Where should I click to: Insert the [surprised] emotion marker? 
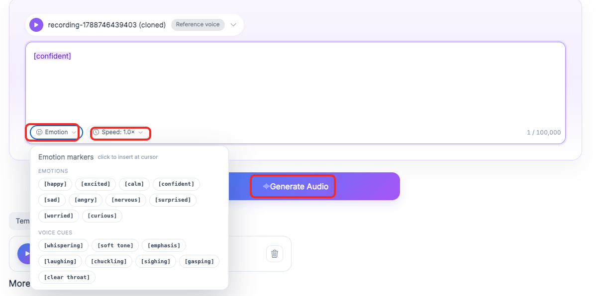point(173,200)
